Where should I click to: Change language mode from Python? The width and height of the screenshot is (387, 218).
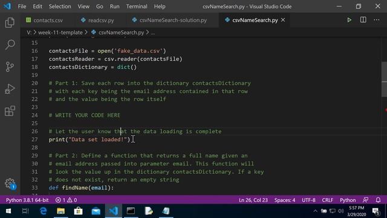click(x=348, y=200)
